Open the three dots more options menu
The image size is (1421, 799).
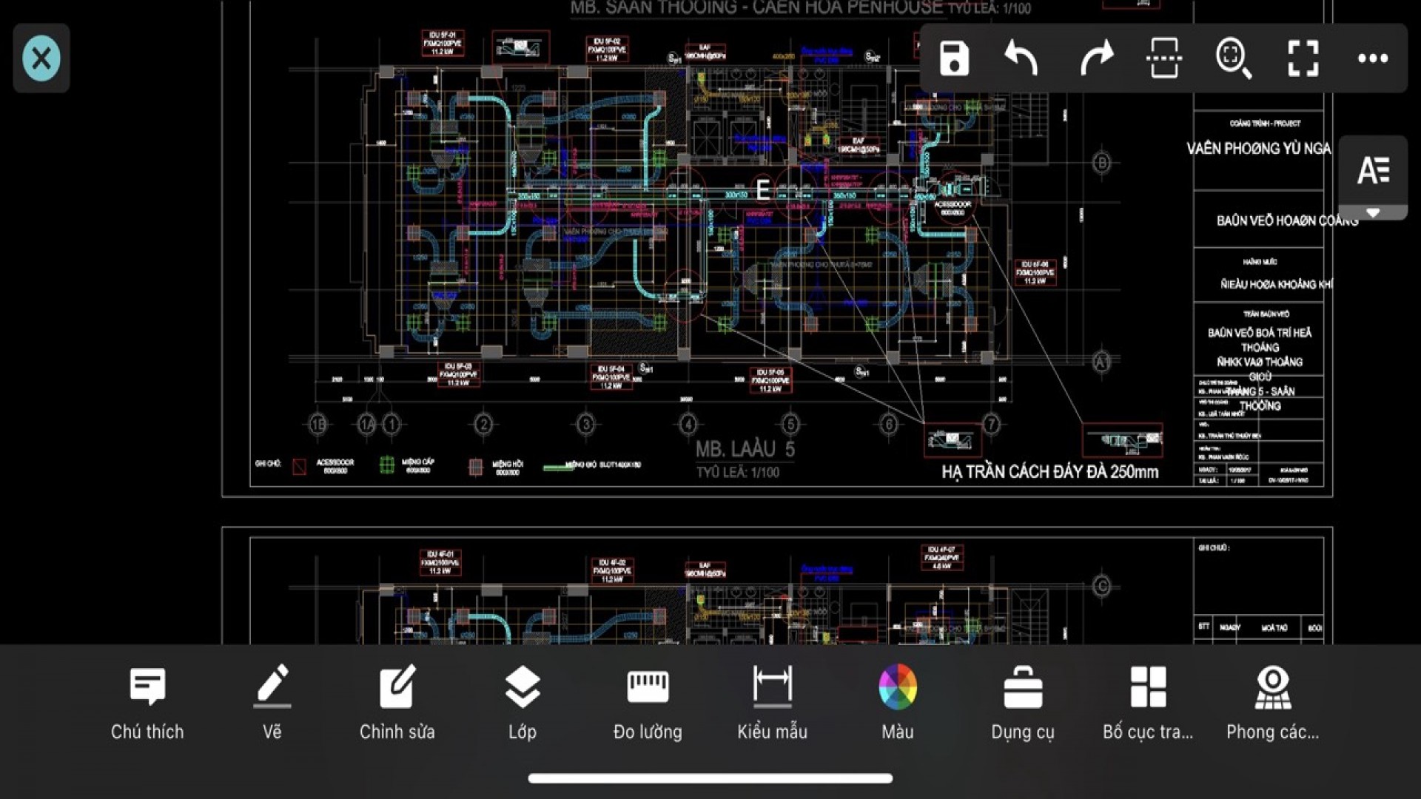point(1372,58)
